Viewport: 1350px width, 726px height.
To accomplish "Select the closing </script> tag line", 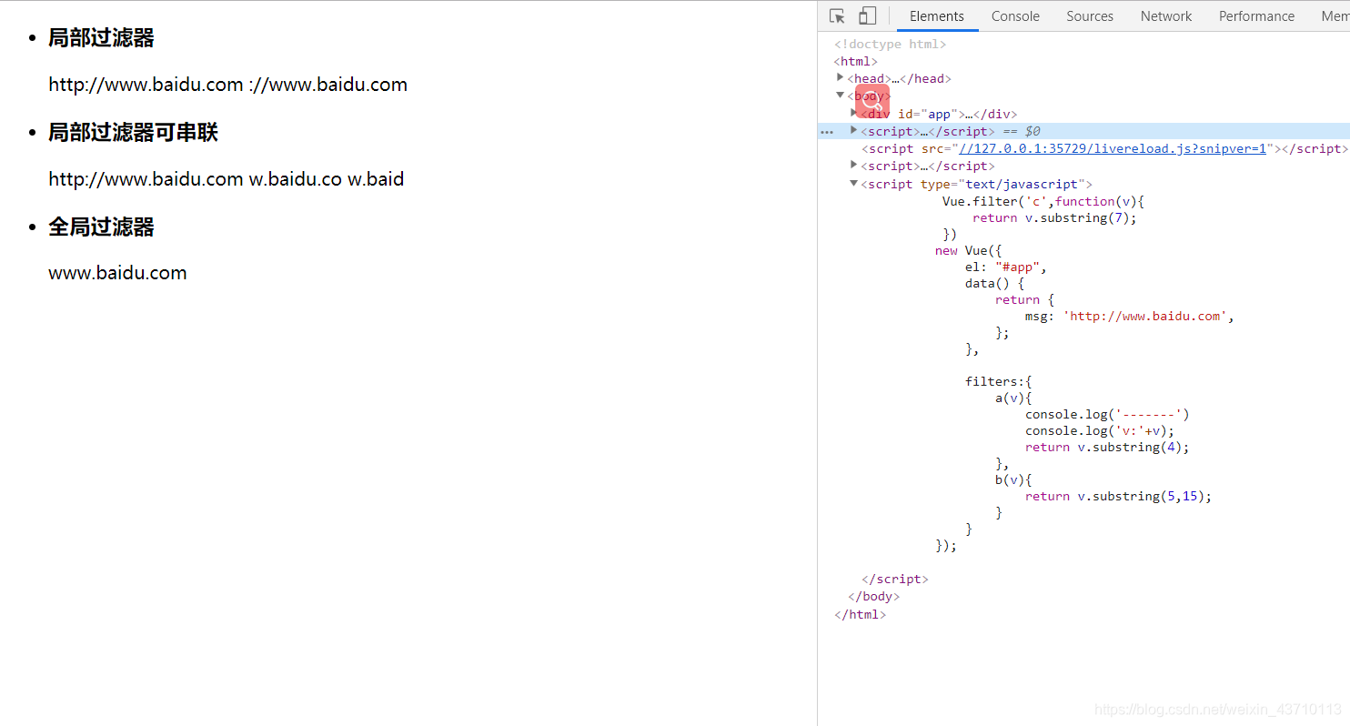I will tap(895, 579).
